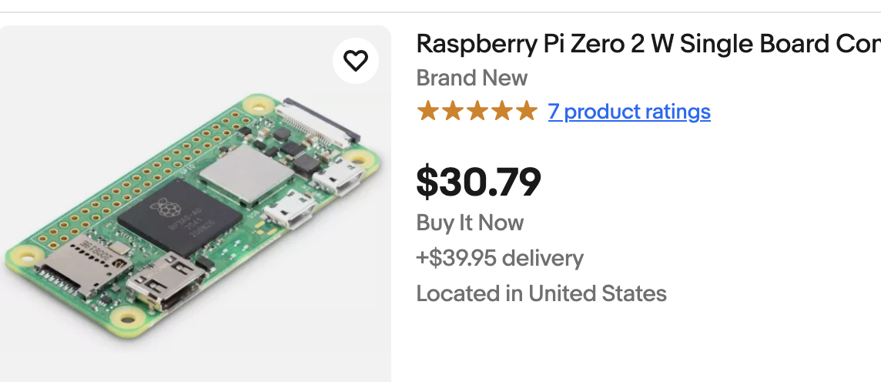This screenshot has width=881, height=382.
Task: Click the fourth orange rating star
Action: [501, 112]
